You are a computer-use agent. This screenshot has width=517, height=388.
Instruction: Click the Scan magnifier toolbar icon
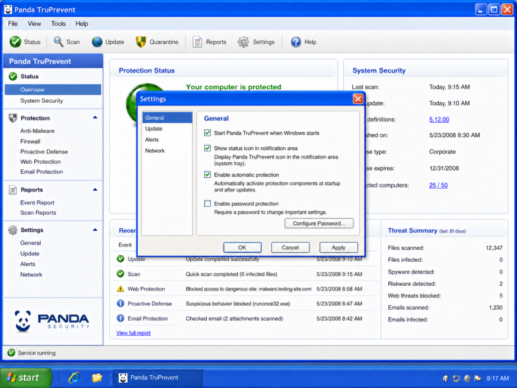tap(58, 42)
